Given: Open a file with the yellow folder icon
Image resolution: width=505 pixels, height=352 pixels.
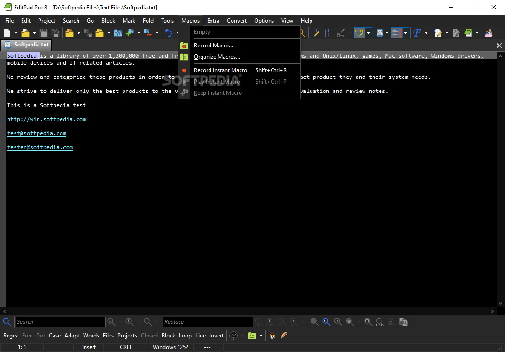Looking at the screenshot, I should click(x=25, y=33).
